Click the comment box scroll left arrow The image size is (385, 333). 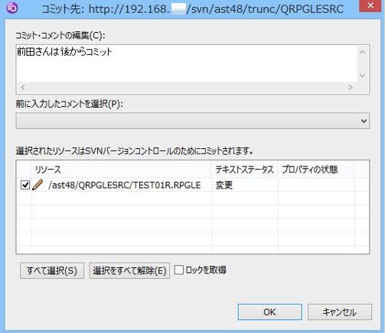pos(23,87)
